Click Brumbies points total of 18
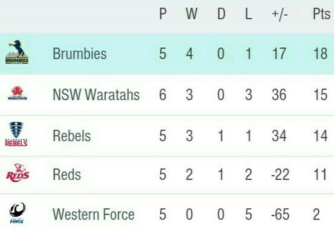Screen dimensions: 334x232 [320, 53]
